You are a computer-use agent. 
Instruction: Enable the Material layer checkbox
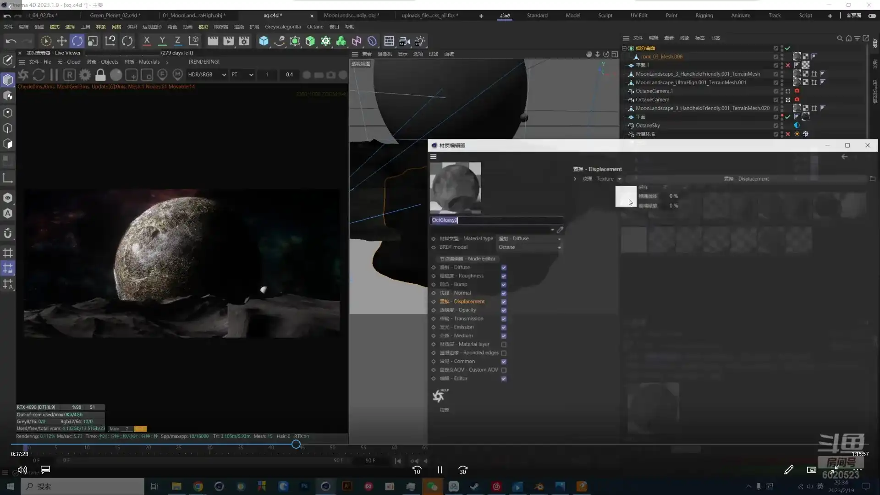click(x=504, y=344)
